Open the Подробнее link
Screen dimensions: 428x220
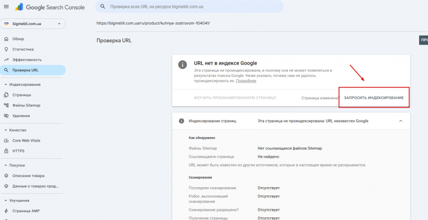[246, 81]
